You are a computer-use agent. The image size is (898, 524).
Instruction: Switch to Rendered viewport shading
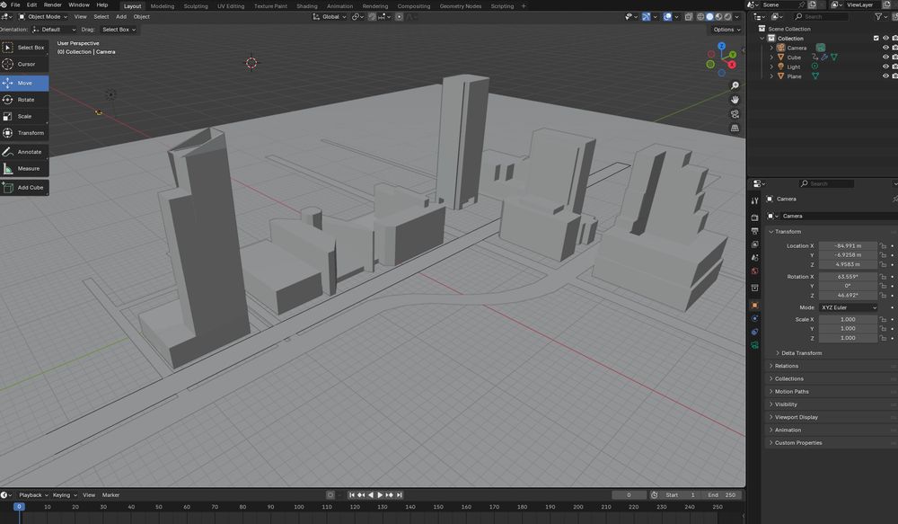(x=728, y=16)
